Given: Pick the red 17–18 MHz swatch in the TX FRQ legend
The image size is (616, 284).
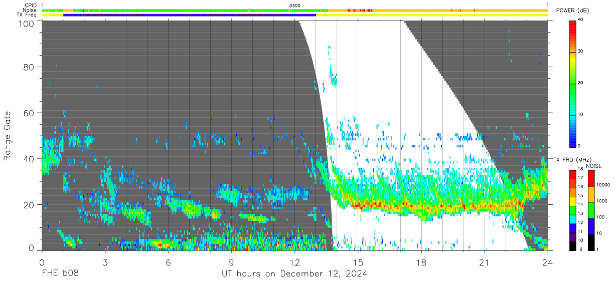Looking at the screenshot, I should [573, 174].
